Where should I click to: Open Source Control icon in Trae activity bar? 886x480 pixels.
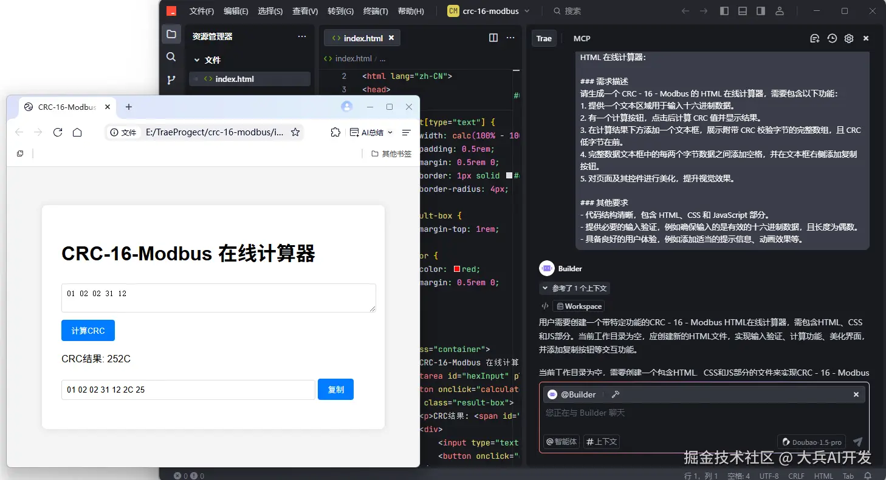pos(171,79)
